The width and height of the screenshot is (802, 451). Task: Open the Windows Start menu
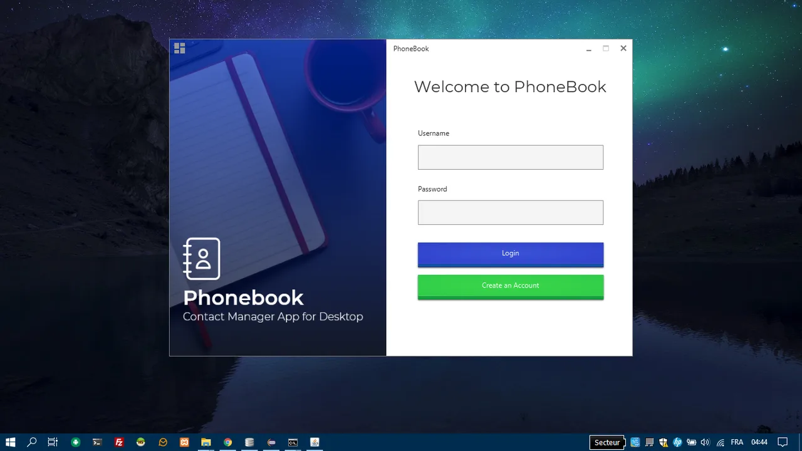click(11, 442)
